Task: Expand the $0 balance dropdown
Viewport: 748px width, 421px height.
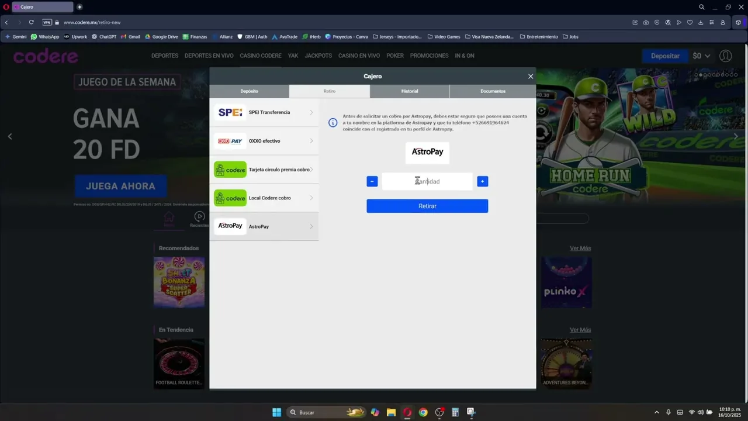Action: click(x=701, y=56)
